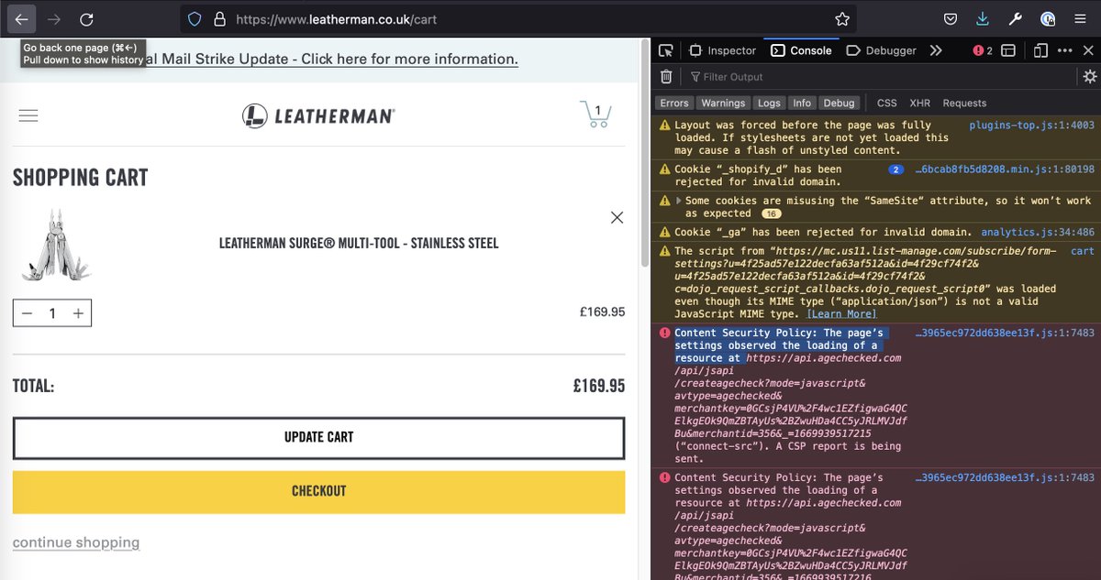Follow the continue shopping link
The height and width of the screenshot is (580, 1101).
tap(76, 542)
